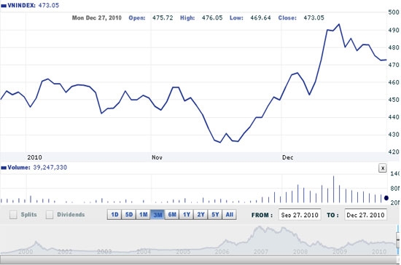Click the High value 476.05
Image resolution: width=401 pixels, height=265 pixels.
[212, 18]
